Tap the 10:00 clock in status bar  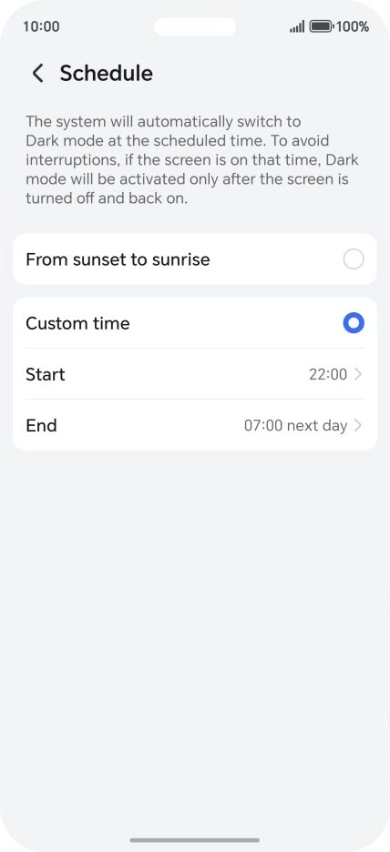tap(41, 26)
